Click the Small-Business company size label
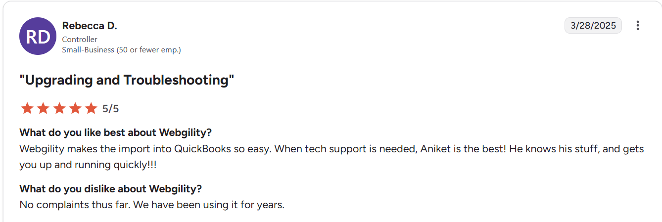 pos(121,50)
